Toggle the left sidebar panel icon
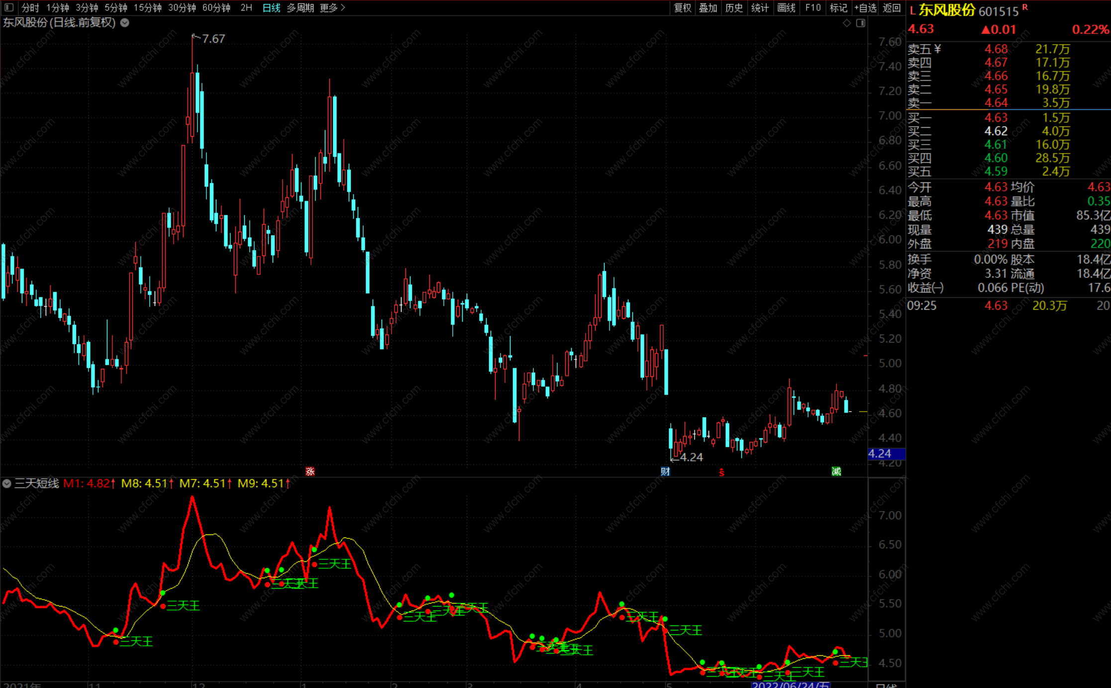Viewport: 1111px width, 688px height. 9,7
